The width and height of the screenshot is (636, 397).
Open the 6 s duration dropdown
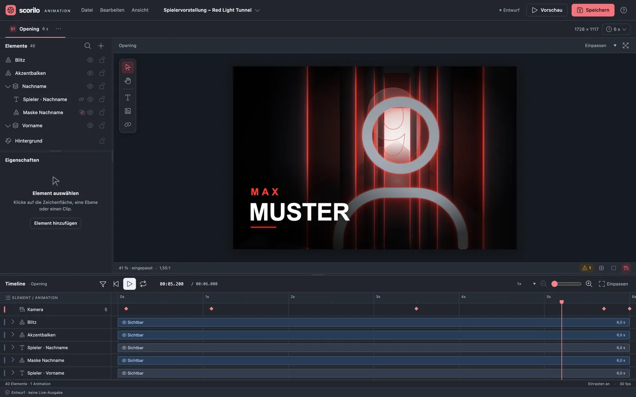pyautogui.click(x=616, y=29)
